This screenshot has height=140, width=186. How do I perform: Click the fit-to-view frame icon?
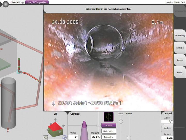pos(46,137)
